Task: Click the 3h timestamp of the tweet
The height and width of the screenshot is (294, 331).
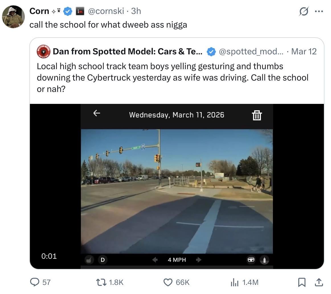Action: (136, 11)
